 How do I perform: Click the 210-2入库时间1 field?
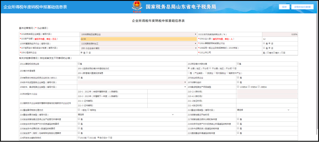(267, 92)
